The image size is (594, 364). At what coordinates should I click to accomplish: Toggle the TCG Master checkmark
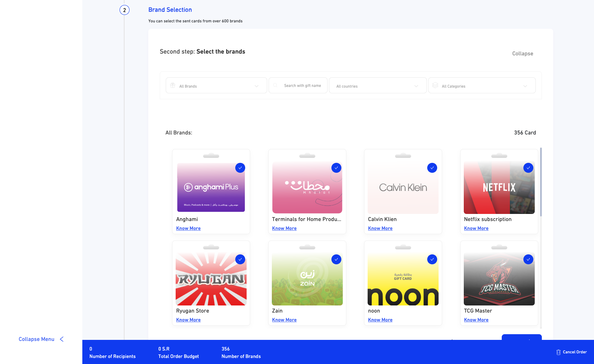click(x=528, y=259)
